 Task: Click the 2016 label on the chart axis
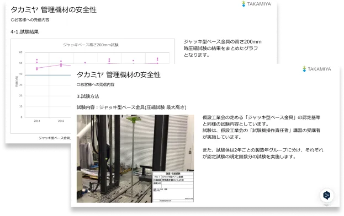[x=61, y=121]
